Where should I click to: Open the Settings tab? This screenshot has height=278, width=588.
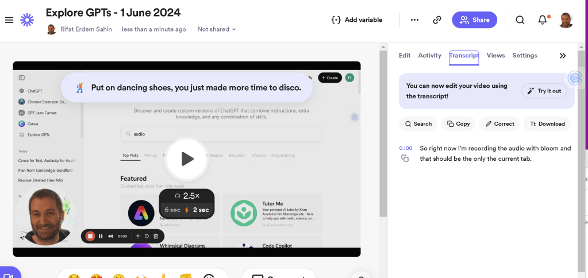(x=525, y=56)
